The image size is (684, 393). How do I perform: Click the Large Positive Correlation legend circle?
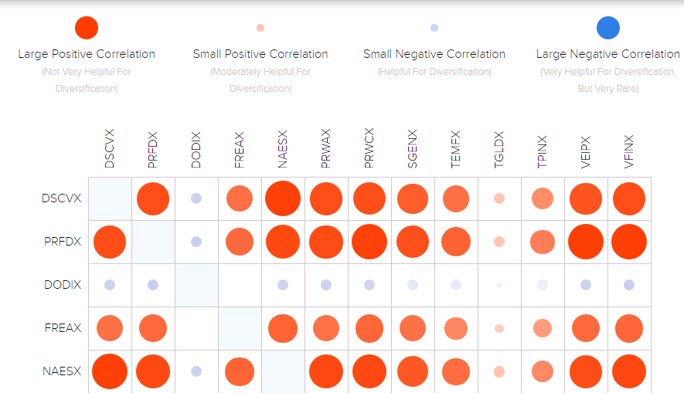click(87, 28)
